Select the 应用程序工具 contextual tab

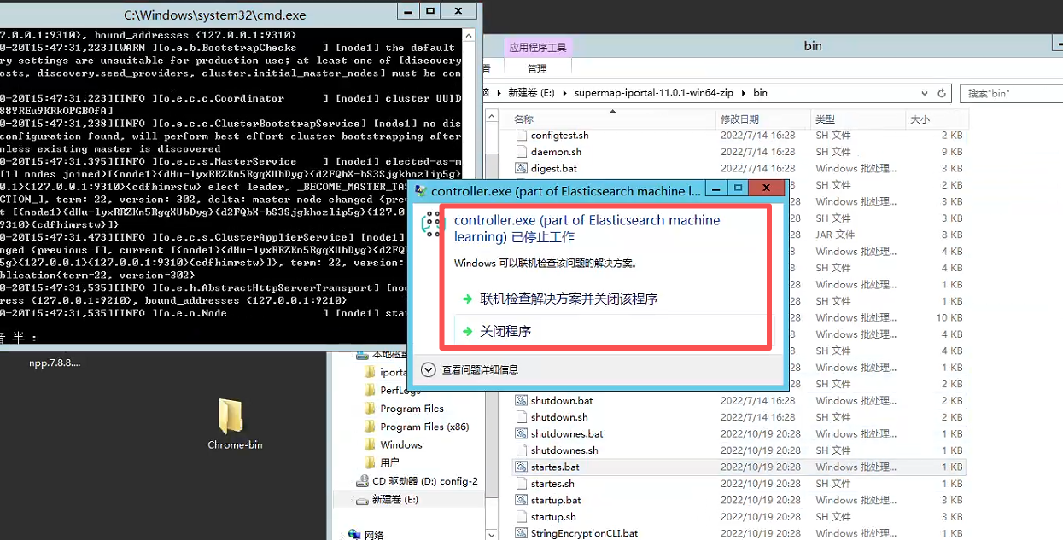[x=537, y=47]
